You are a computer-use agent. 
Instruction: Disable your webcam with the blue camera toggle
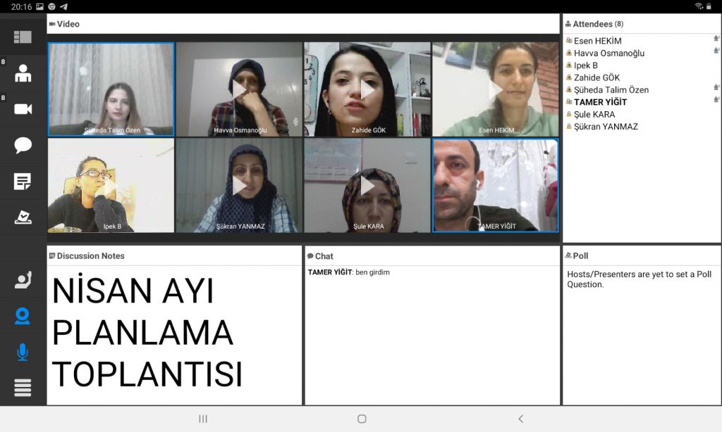point(23,317)
